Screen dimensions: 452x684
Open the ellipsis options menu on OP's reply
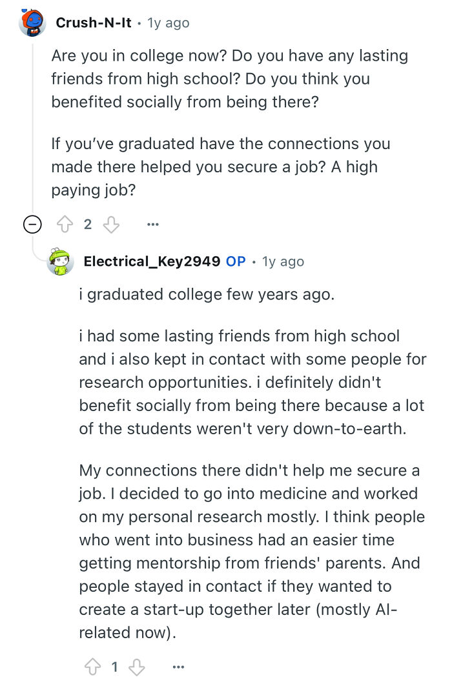(x=178, y=667)
